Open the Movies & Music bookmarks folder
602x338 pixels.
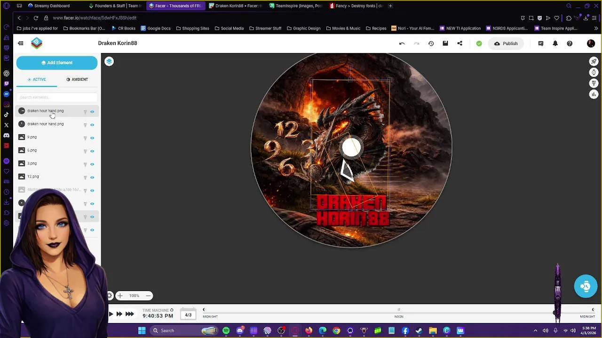(x=343, y=28)
